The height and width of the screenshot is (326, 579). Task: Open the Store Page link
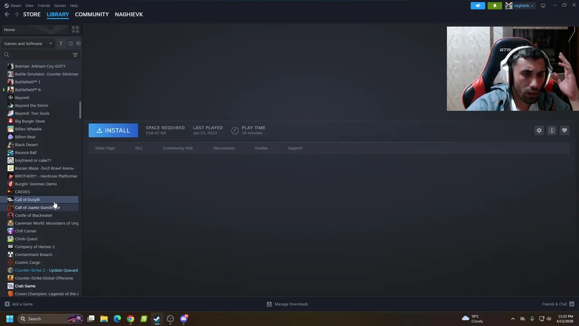pos(105,148)
